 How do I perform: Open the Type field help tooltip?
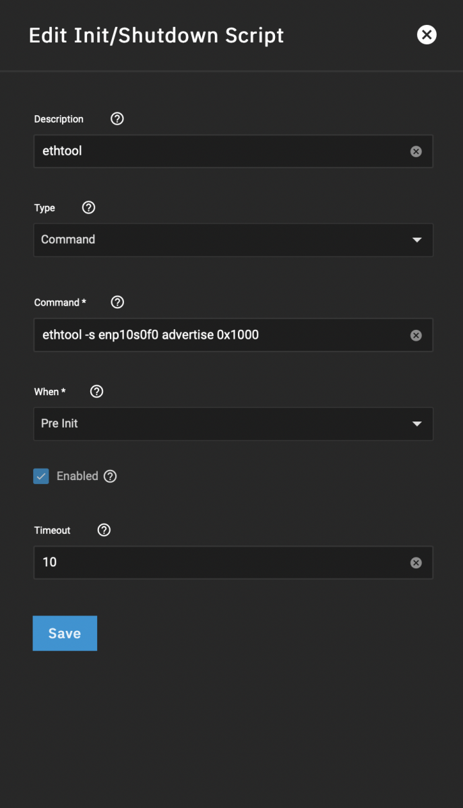(88, 208)
